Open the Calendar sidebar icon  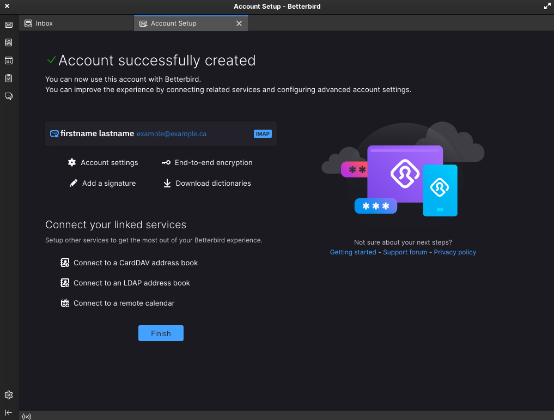pos(9,60)
